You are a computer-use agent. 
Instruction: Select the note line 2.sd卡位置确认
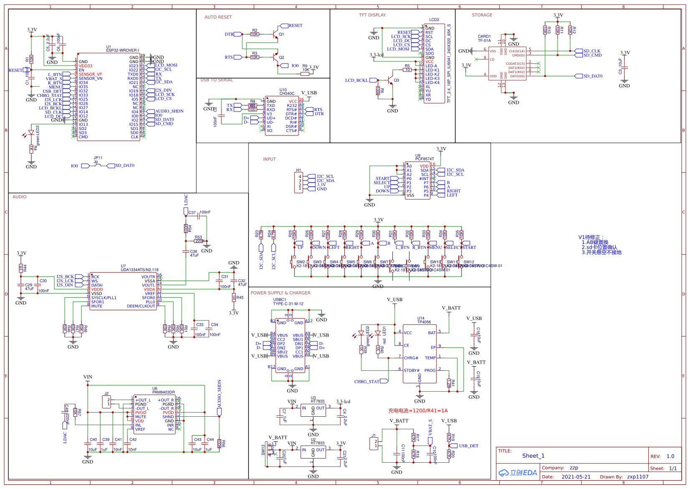click(599, 247)
